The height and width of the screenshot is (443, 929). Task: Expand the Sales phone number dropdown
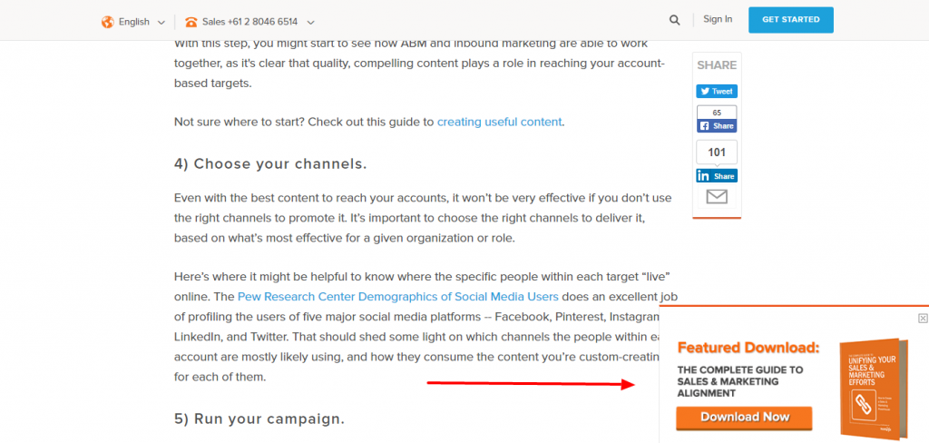(310, 23)
